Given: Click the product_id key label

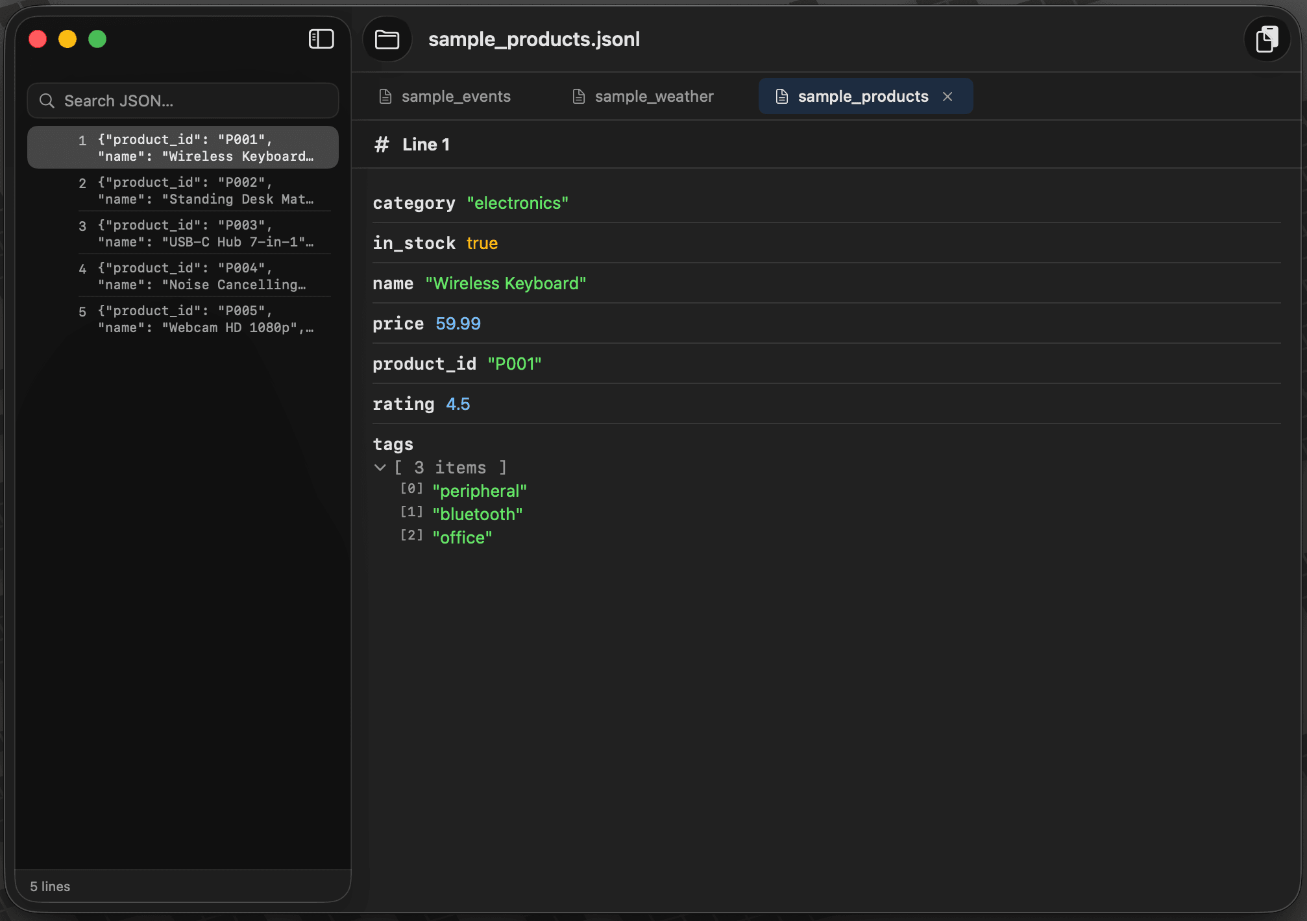Looking at the screenshot, I should coord(424,364).
